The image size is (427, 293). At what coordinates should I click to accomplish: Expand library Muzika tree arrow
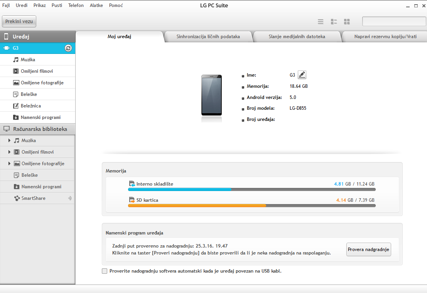9,141
